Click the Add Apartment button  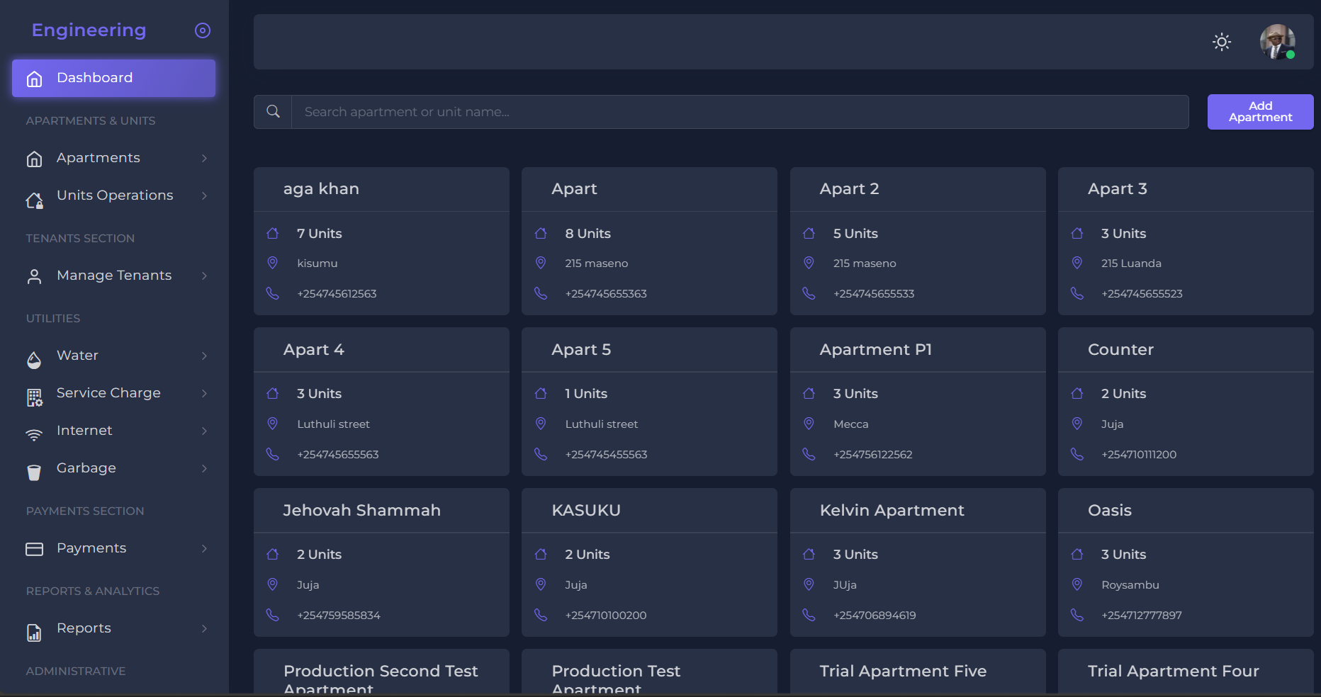[1260, 112]
